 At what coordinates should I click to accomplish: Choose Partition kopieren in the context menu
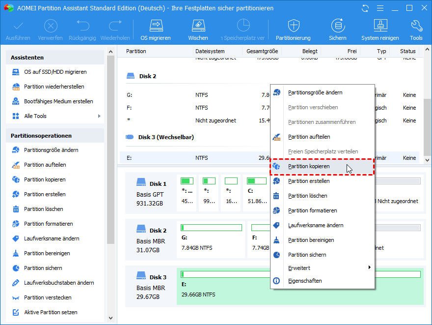[x=323, y=166]
